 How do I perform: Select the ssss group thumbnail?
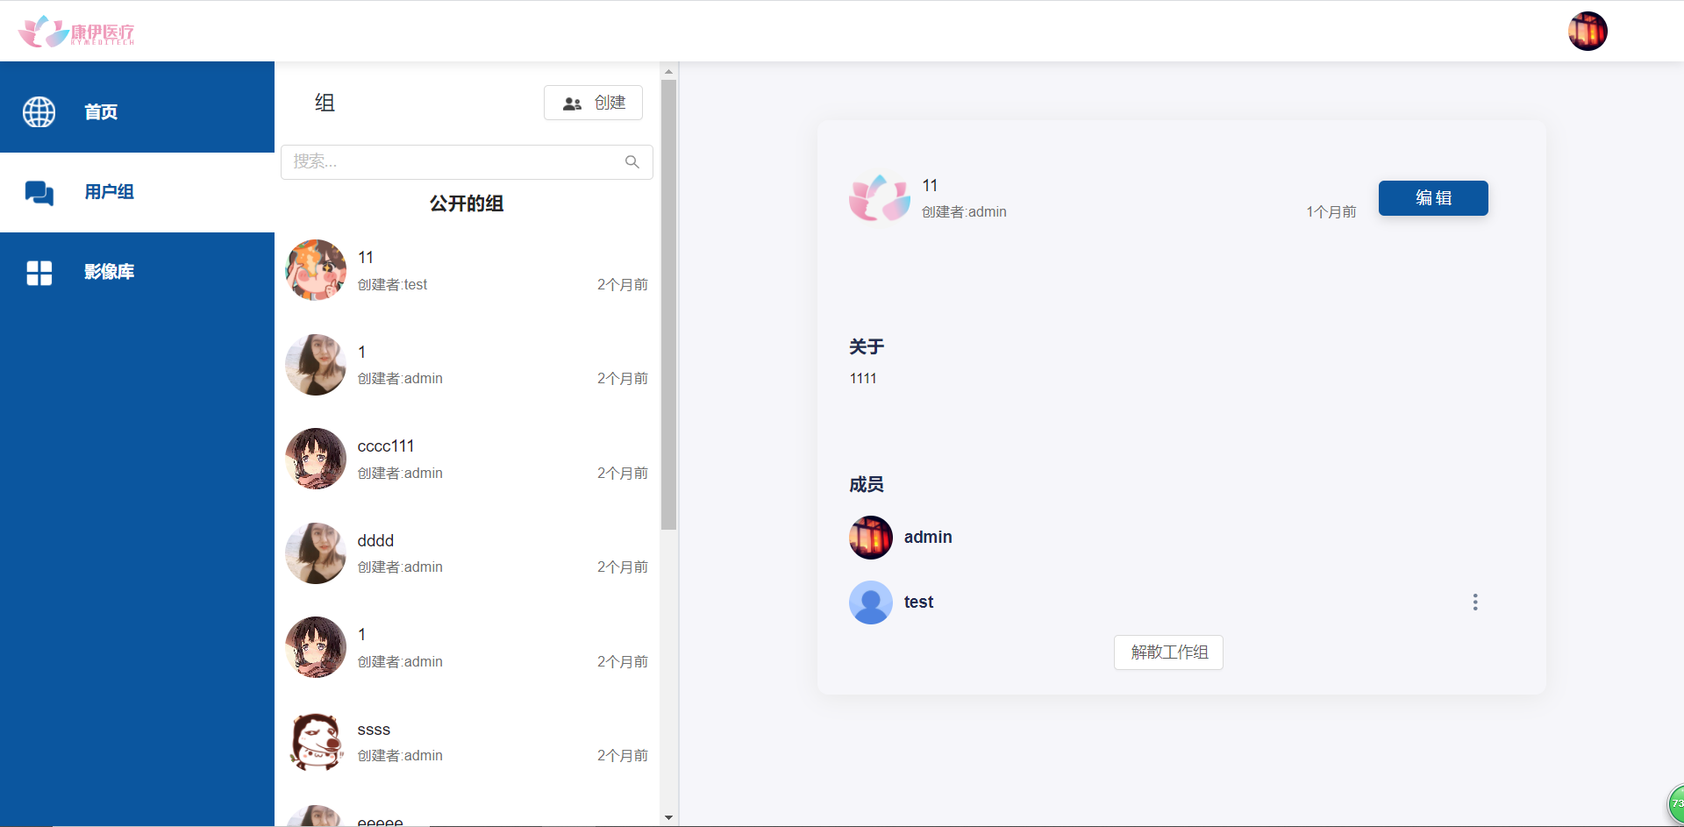(x=316, y=742)
